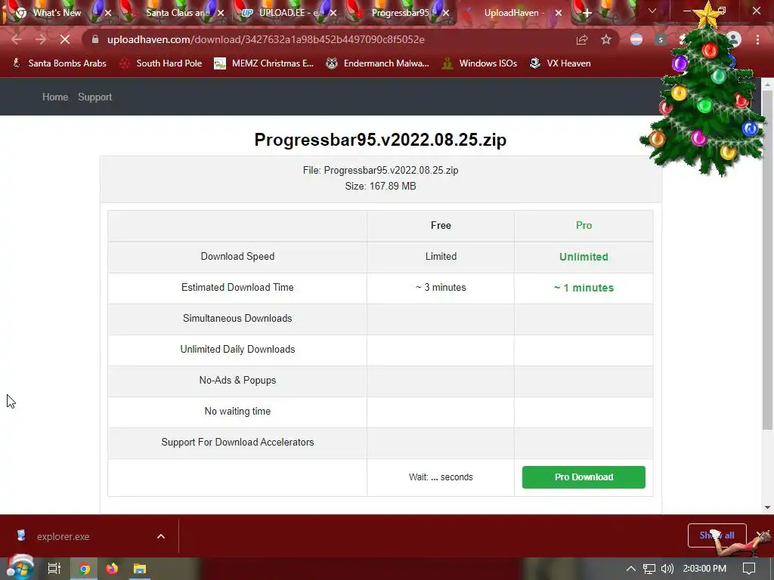Open the notification center icon
Image resolution: width=774 pixels, height=580 pixels.
coord(749,569)
